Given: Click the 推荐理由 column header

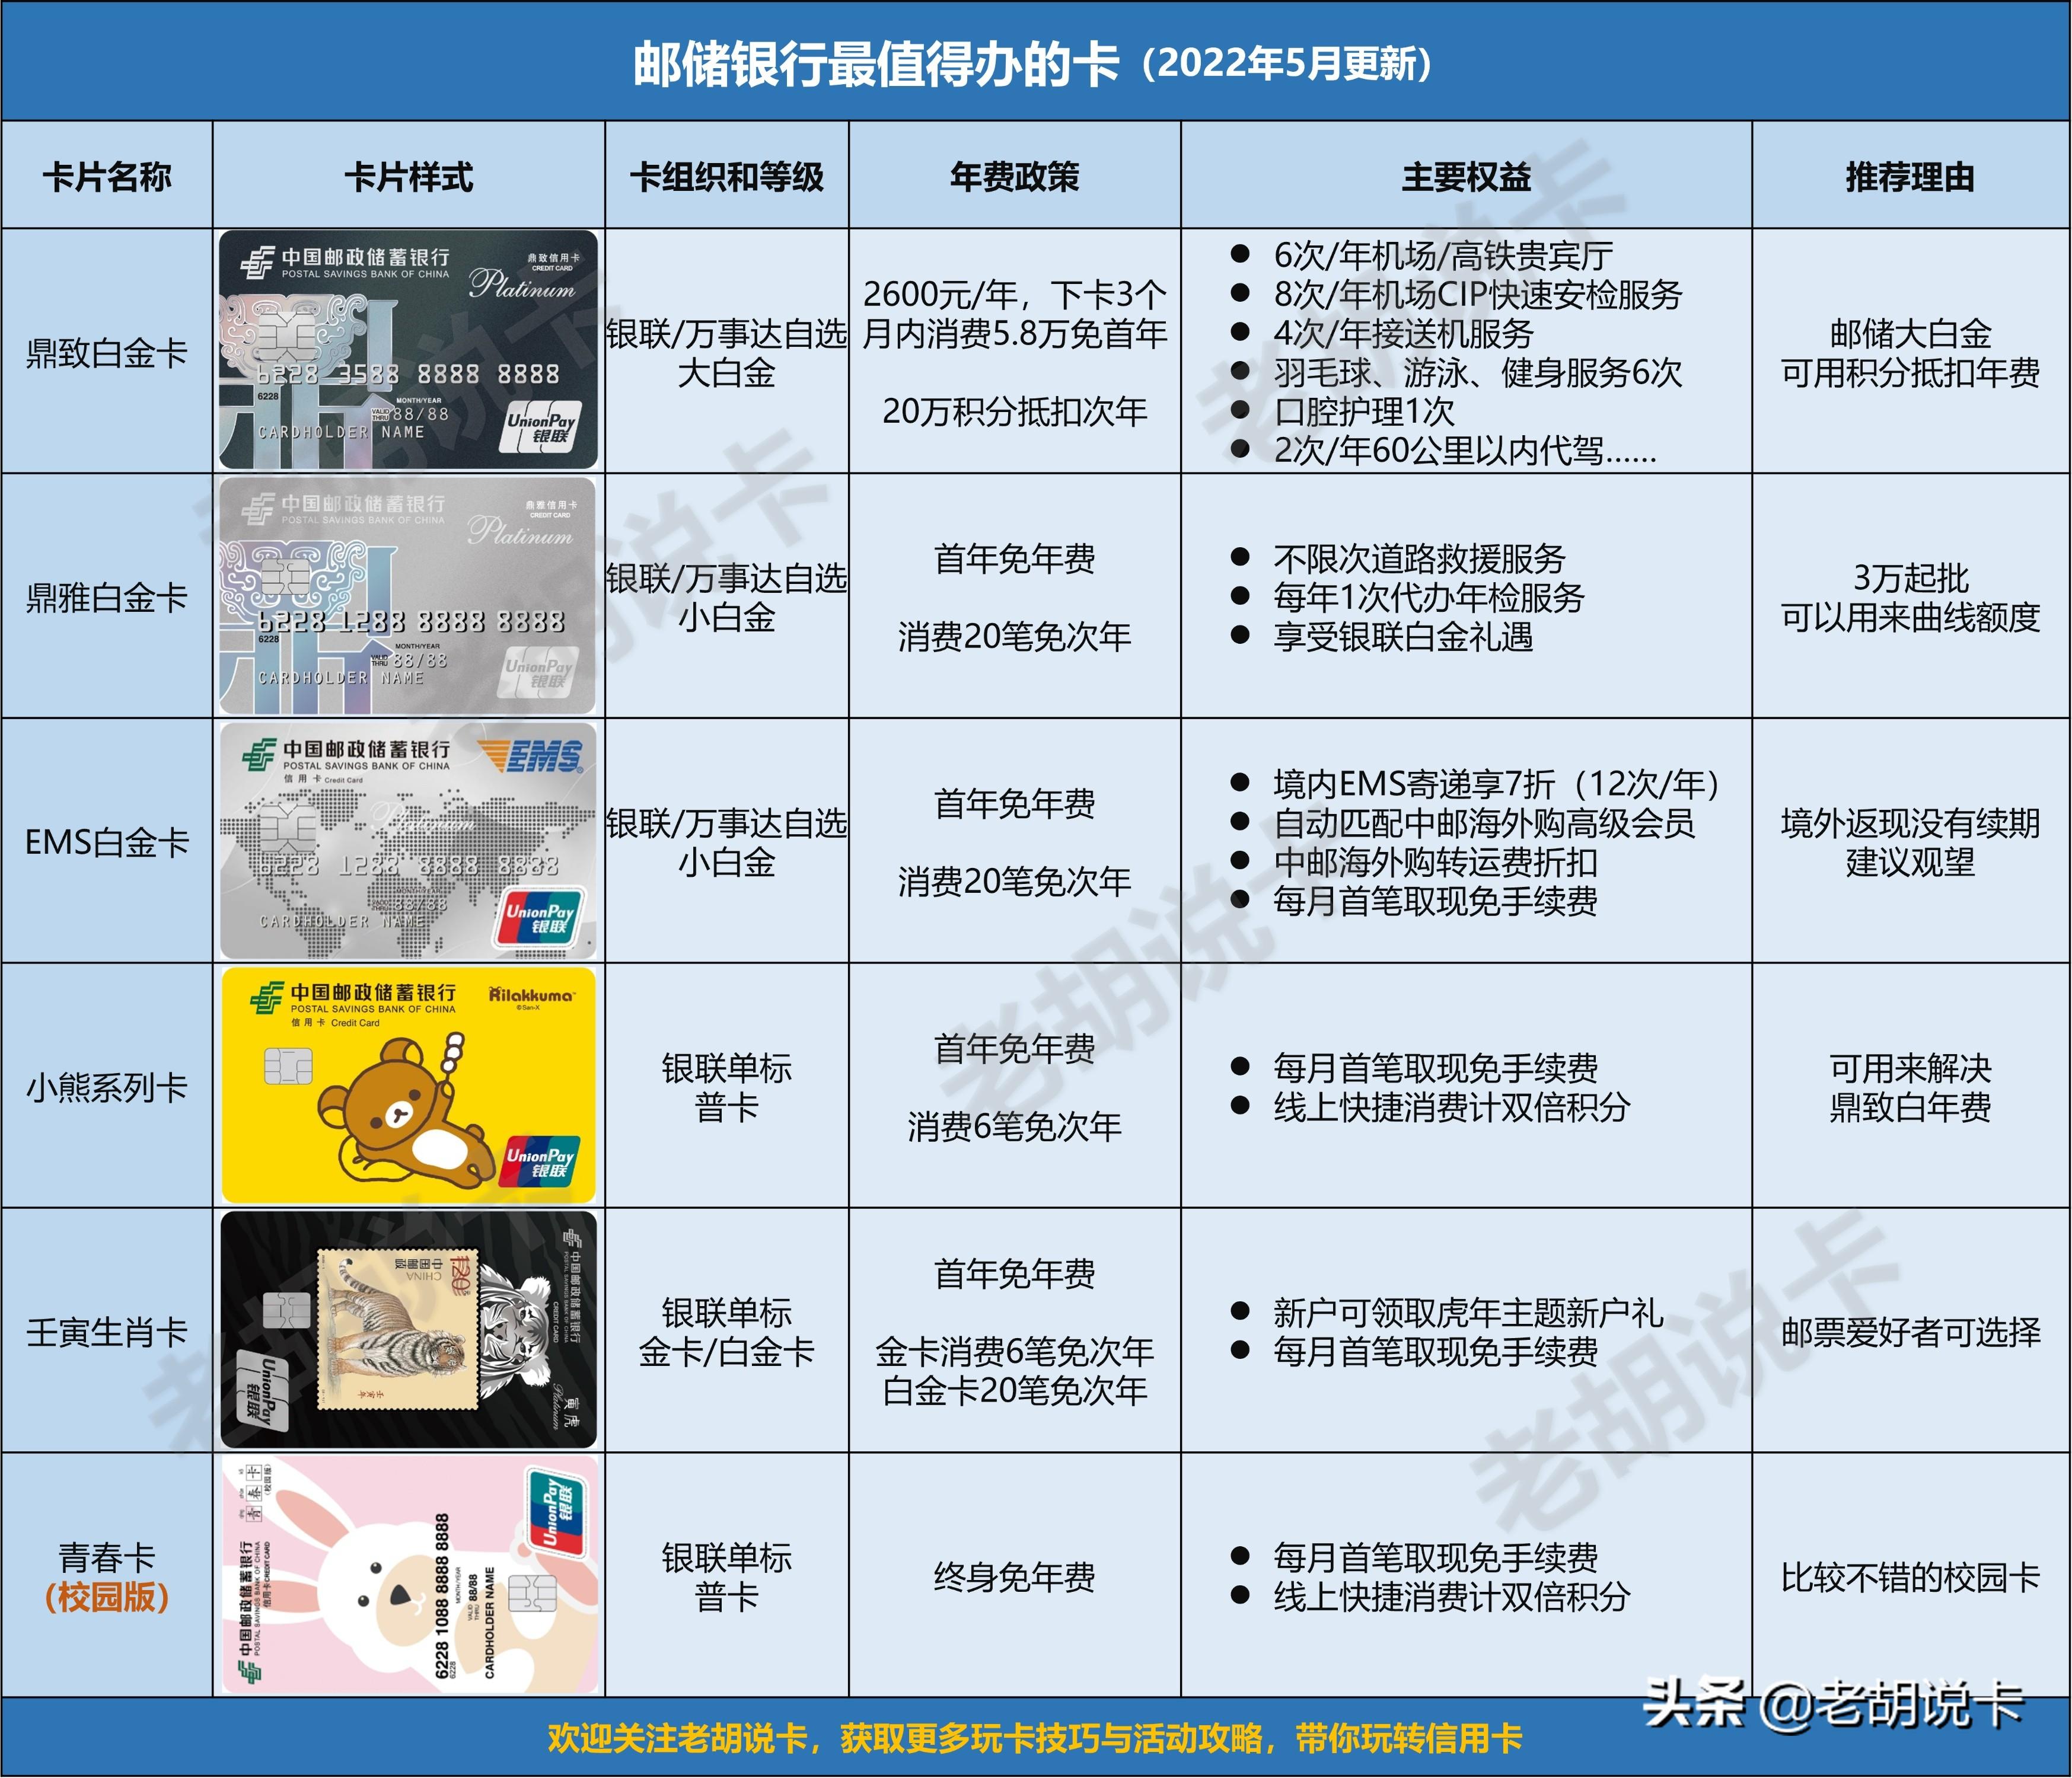Looking at the screenshot, I should [x=1911, y=177].
